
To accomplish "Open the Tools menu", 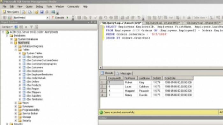I will click(49, 7).
